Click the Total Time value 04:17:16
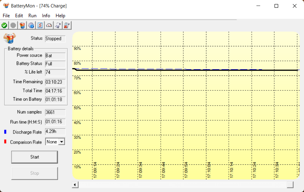 click(x=55, y=91)
